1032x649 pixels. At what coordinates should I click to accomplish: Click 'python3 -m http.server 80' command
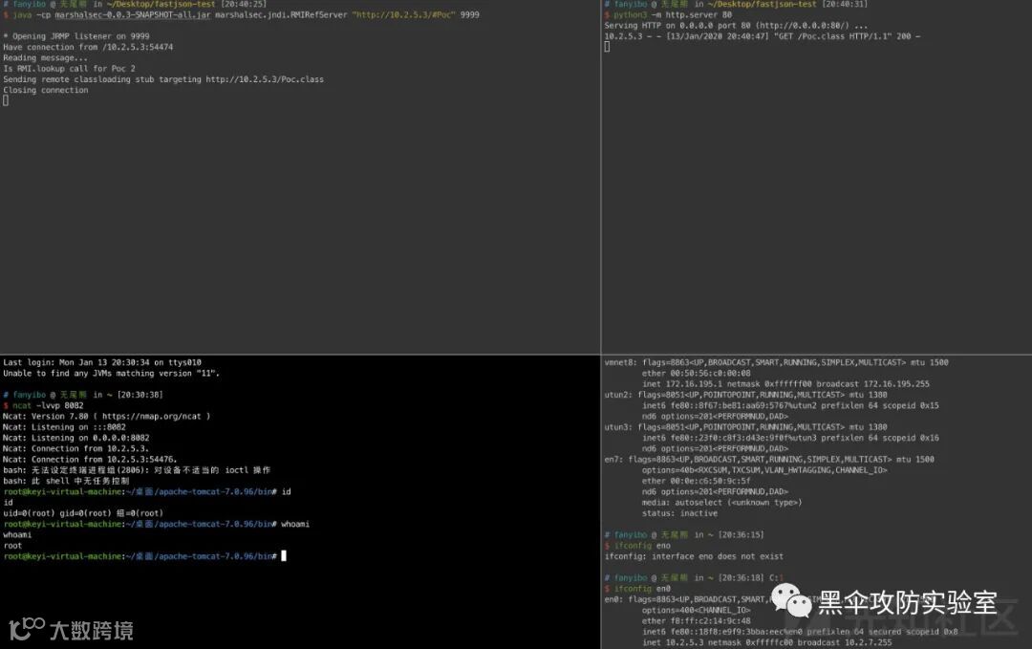point(673,14)
